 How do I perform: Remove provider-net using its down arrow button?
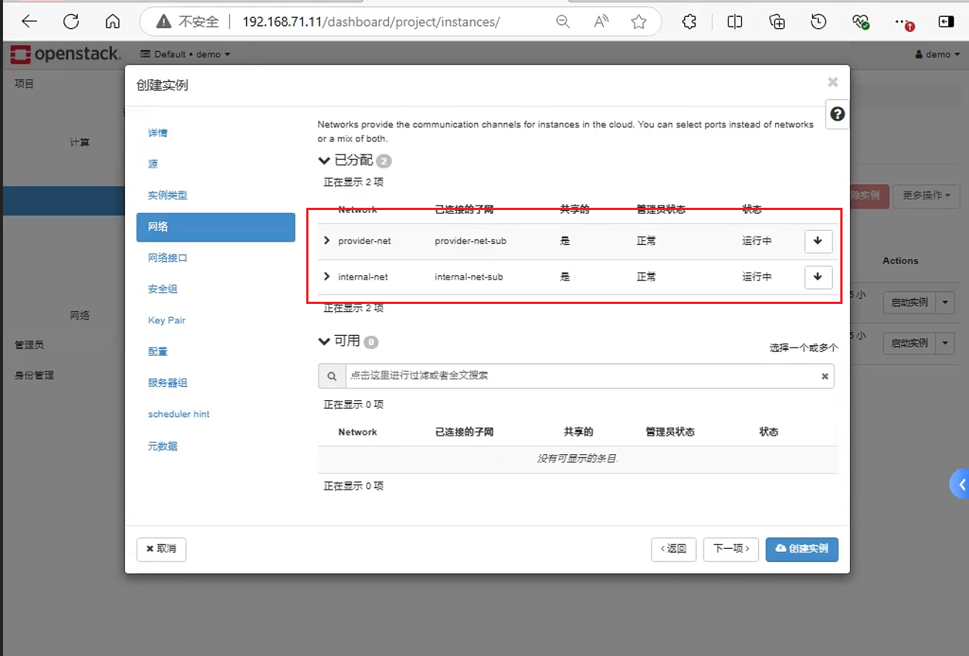click(818, 241)
